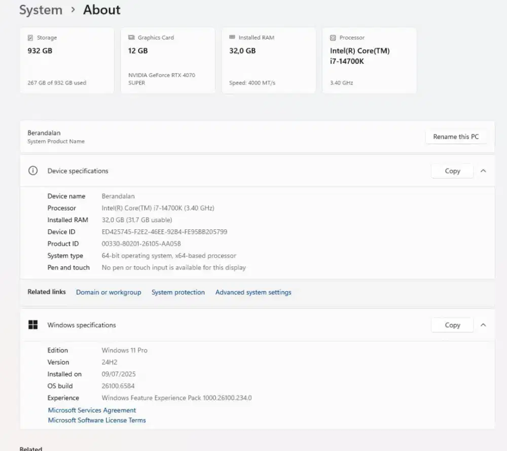Click the Processor chip icon
Image resolution: width=507 pixels, height=451 pixels.
point(333,38)
